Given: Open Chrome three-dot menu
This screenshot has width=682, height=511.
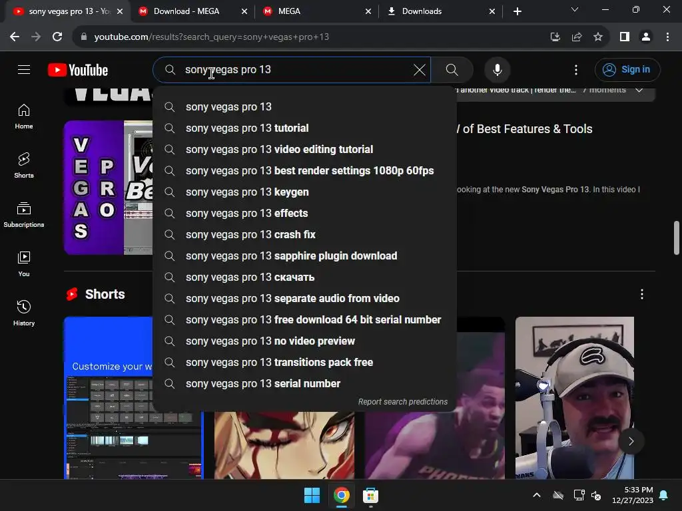Looking at the screenshot, I should click(x=667, y=37).
